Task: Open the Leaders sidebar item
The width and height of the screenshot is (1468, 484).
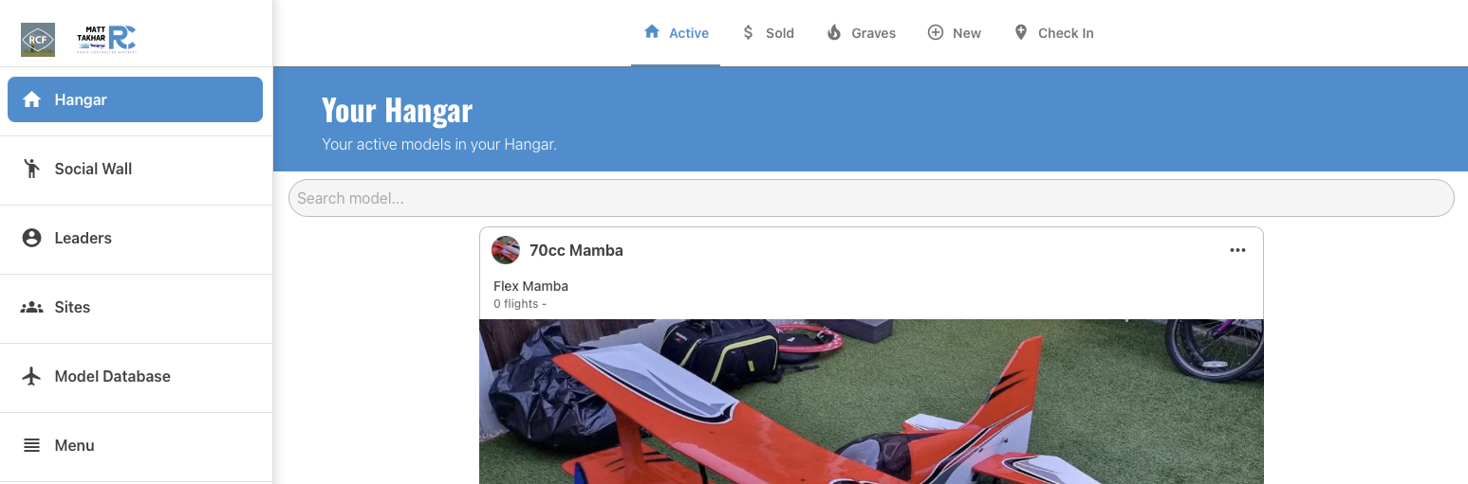Action: coord(136,238)
